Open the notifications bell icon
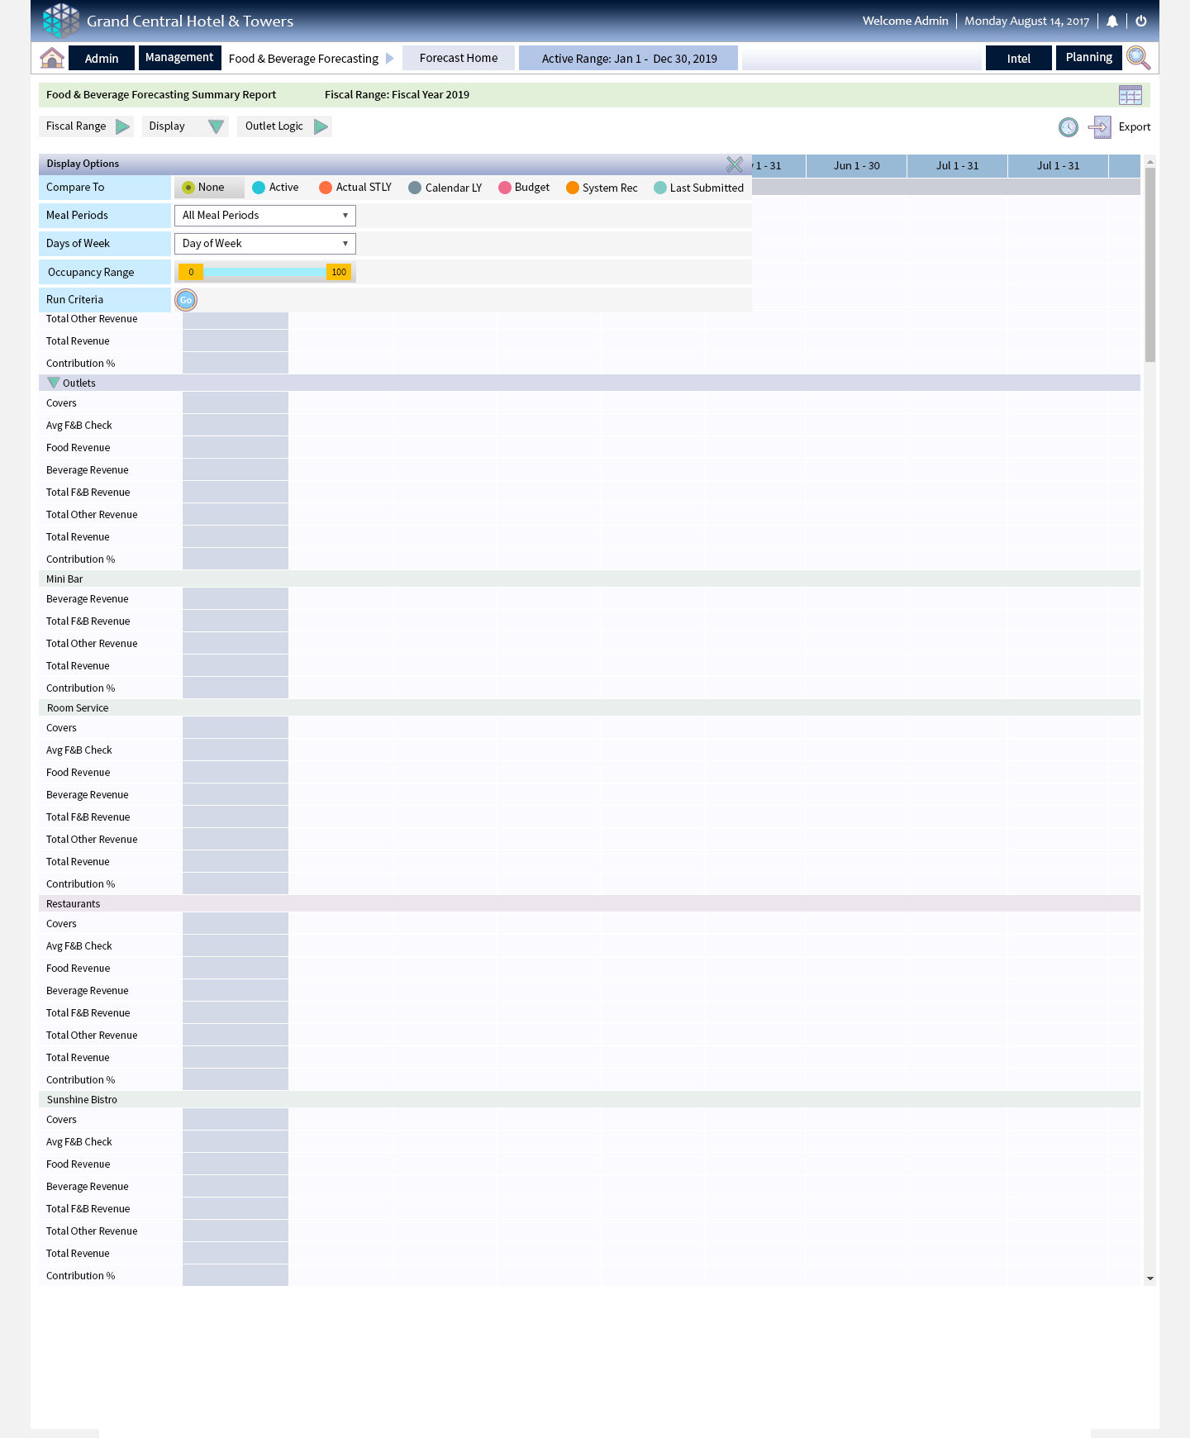This screenshot has height=1438, width=1190. (1112, 21)
